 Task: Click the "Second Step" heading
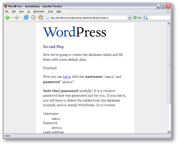click(53, 47)
